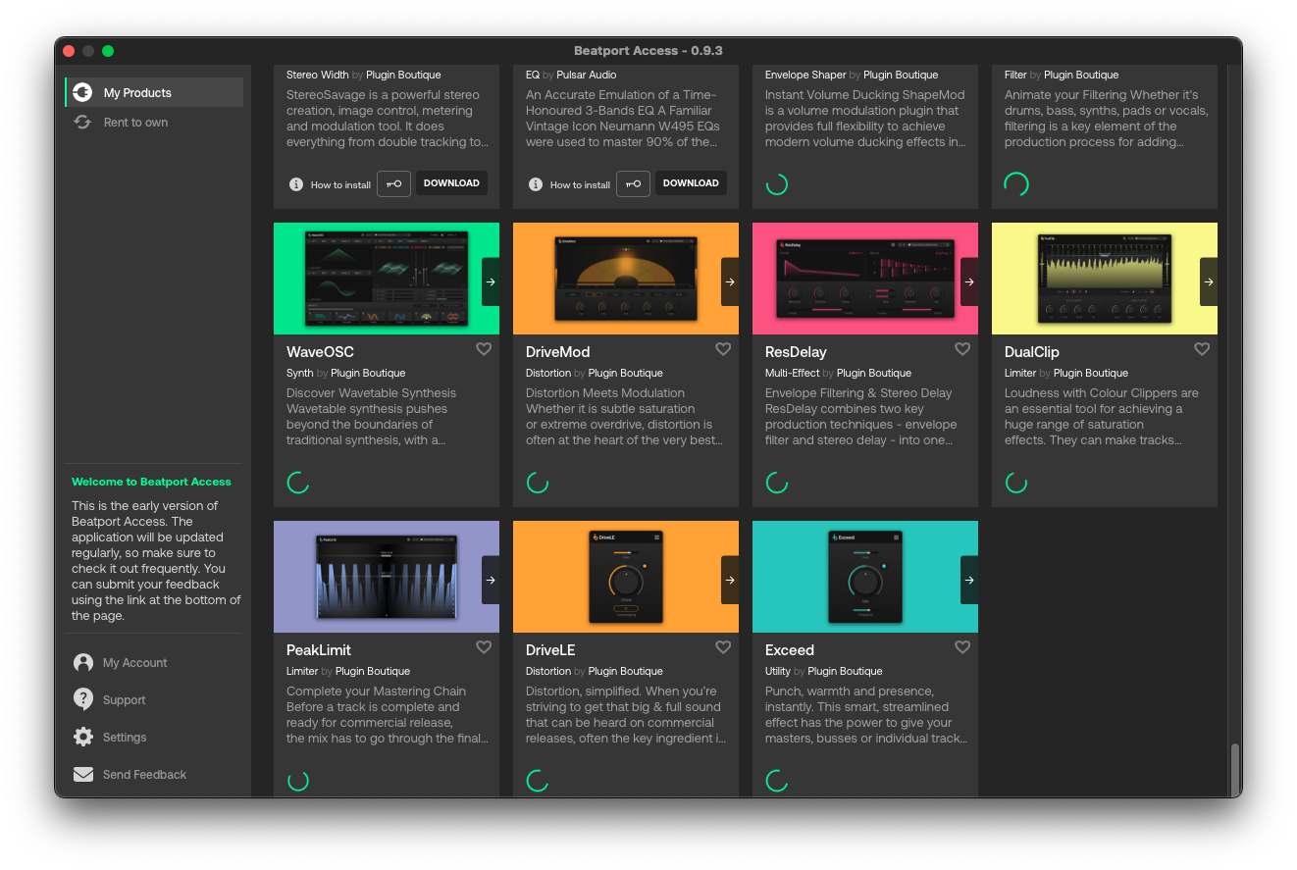Download the StereoSavage Stereo Width plugin

click(x=451, y=183)
